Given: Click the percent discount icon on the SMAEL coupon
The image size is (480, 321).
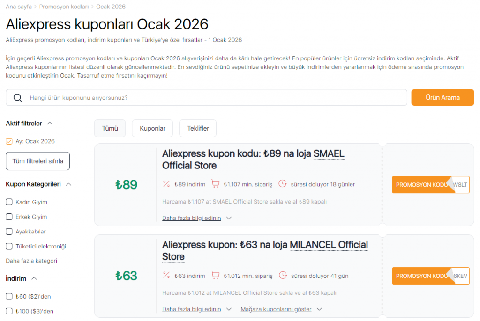Looking at the screenshot, I should click(x=166, y=184).
